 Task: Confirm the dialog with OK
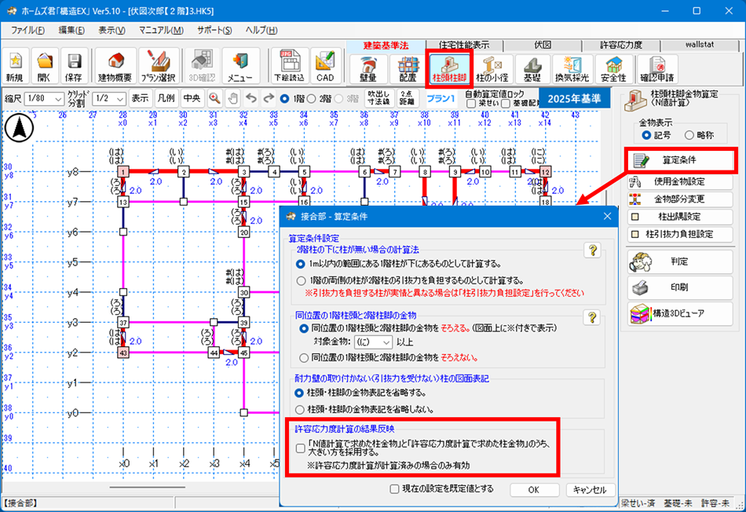click(534, 489)
